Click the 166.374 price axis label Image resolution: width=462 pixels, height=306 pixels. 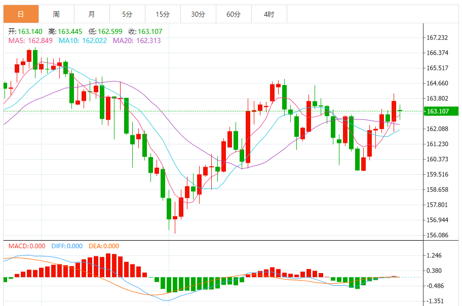pos(437,53)
